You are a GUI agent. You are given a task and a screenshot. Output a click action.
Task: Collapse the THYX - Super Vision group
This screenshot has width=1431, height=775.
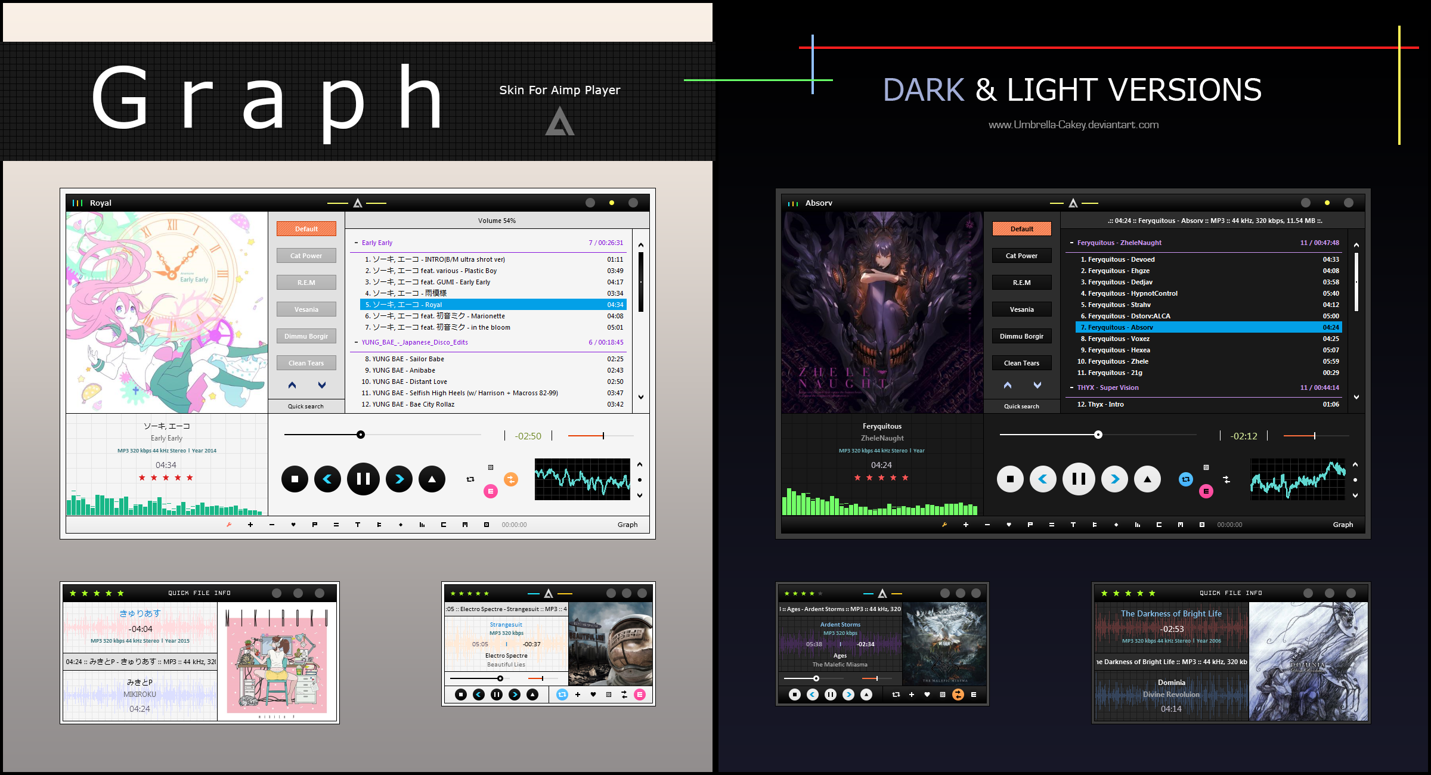point(1071,387)
